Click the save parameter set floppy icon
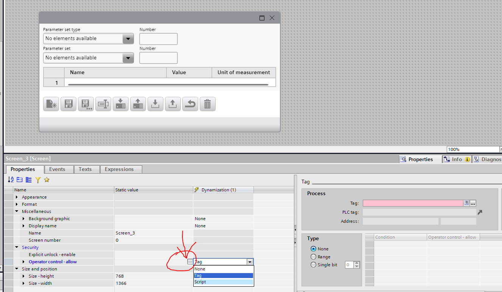 [68, 104]
